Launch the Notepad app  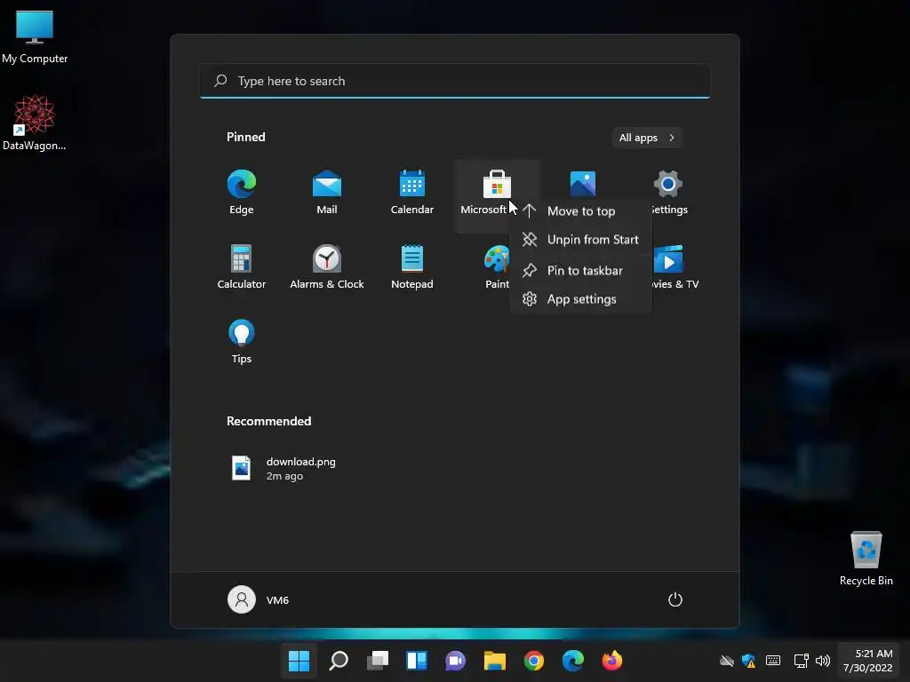tap(412, 266)
